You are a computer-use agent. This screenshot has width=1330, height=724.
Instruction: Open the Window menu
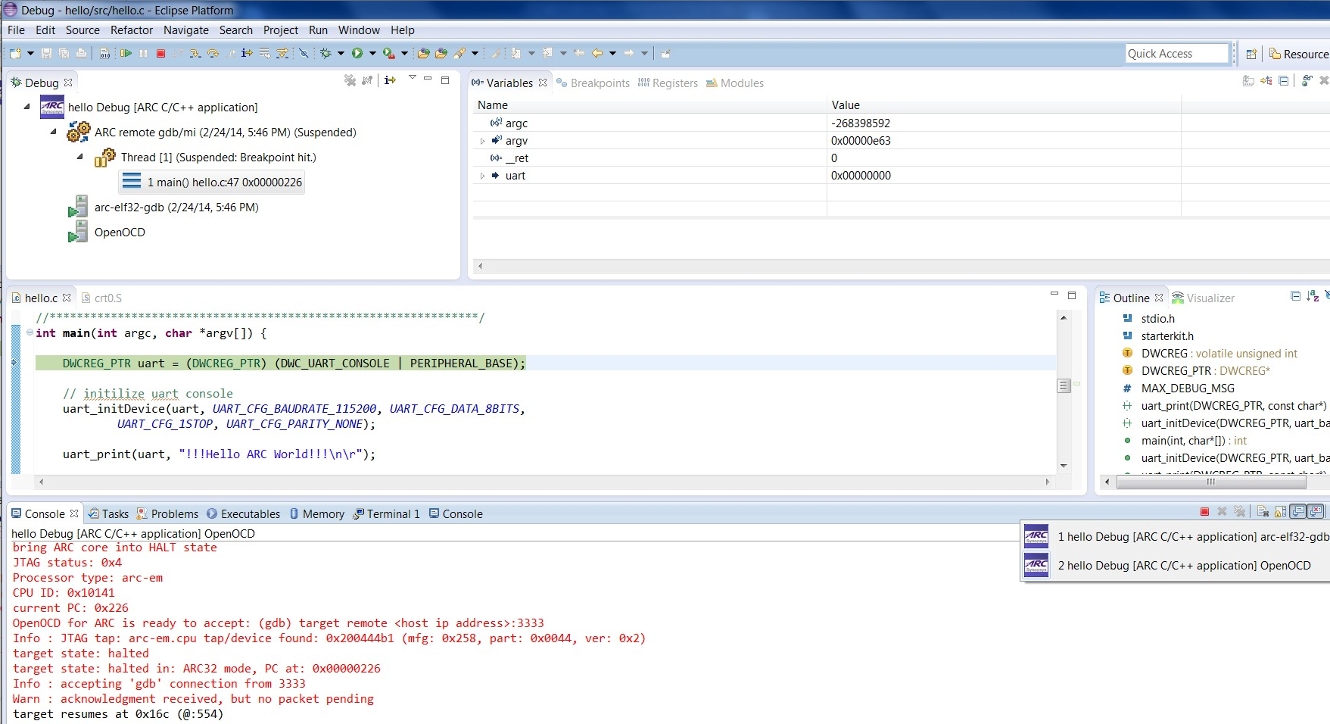click(x=359, y=30)
